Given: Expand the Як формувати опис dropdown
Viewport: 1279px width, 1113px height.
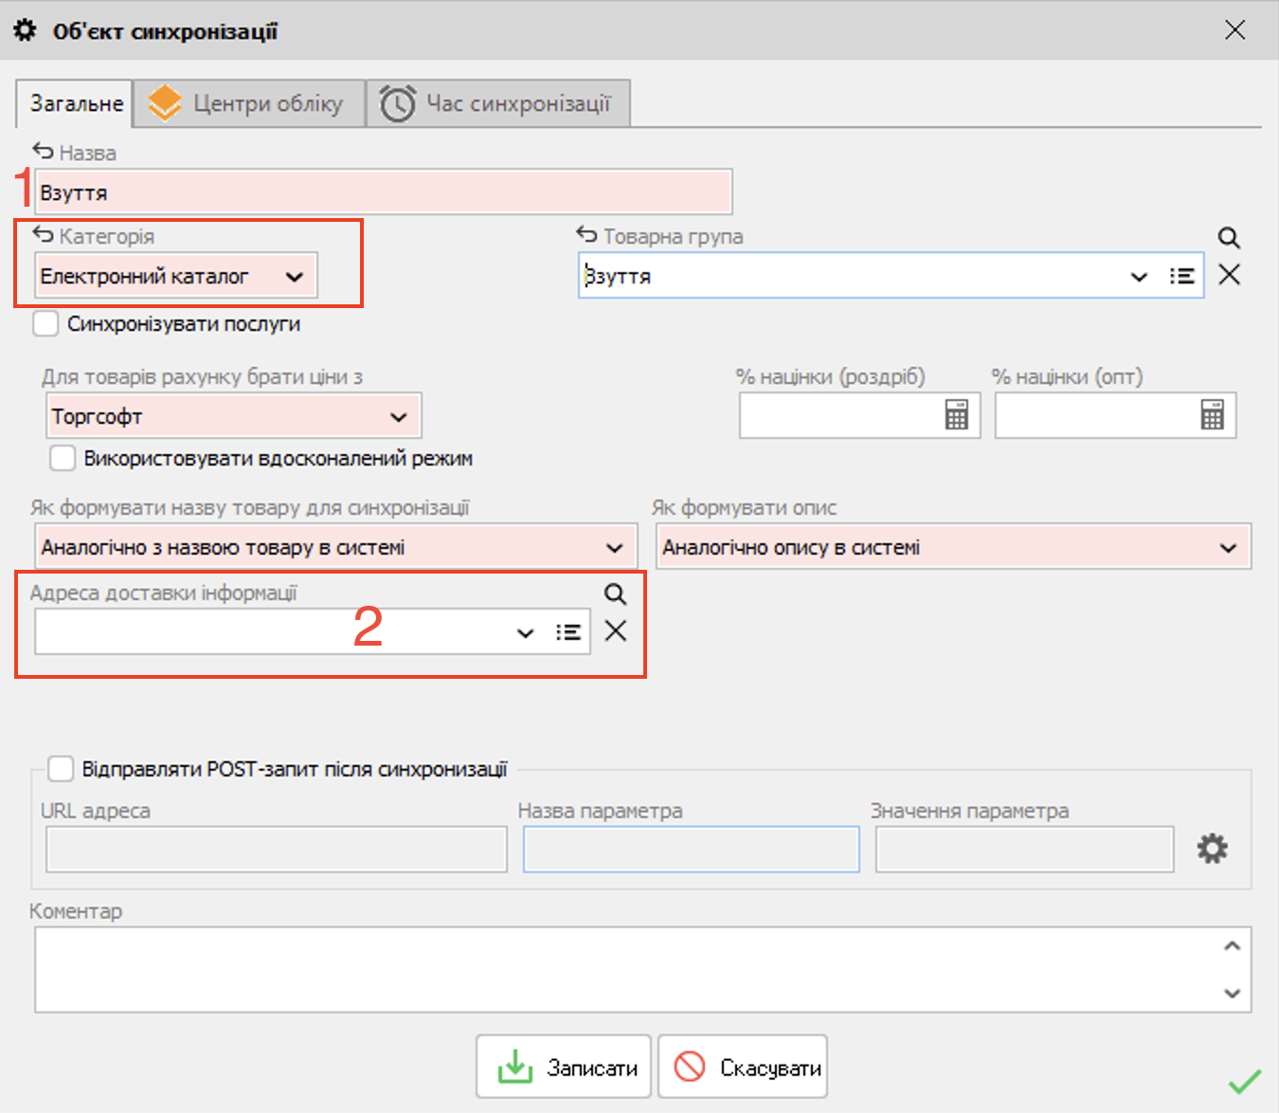Looking at the screenshot, I should [1228, 548].
